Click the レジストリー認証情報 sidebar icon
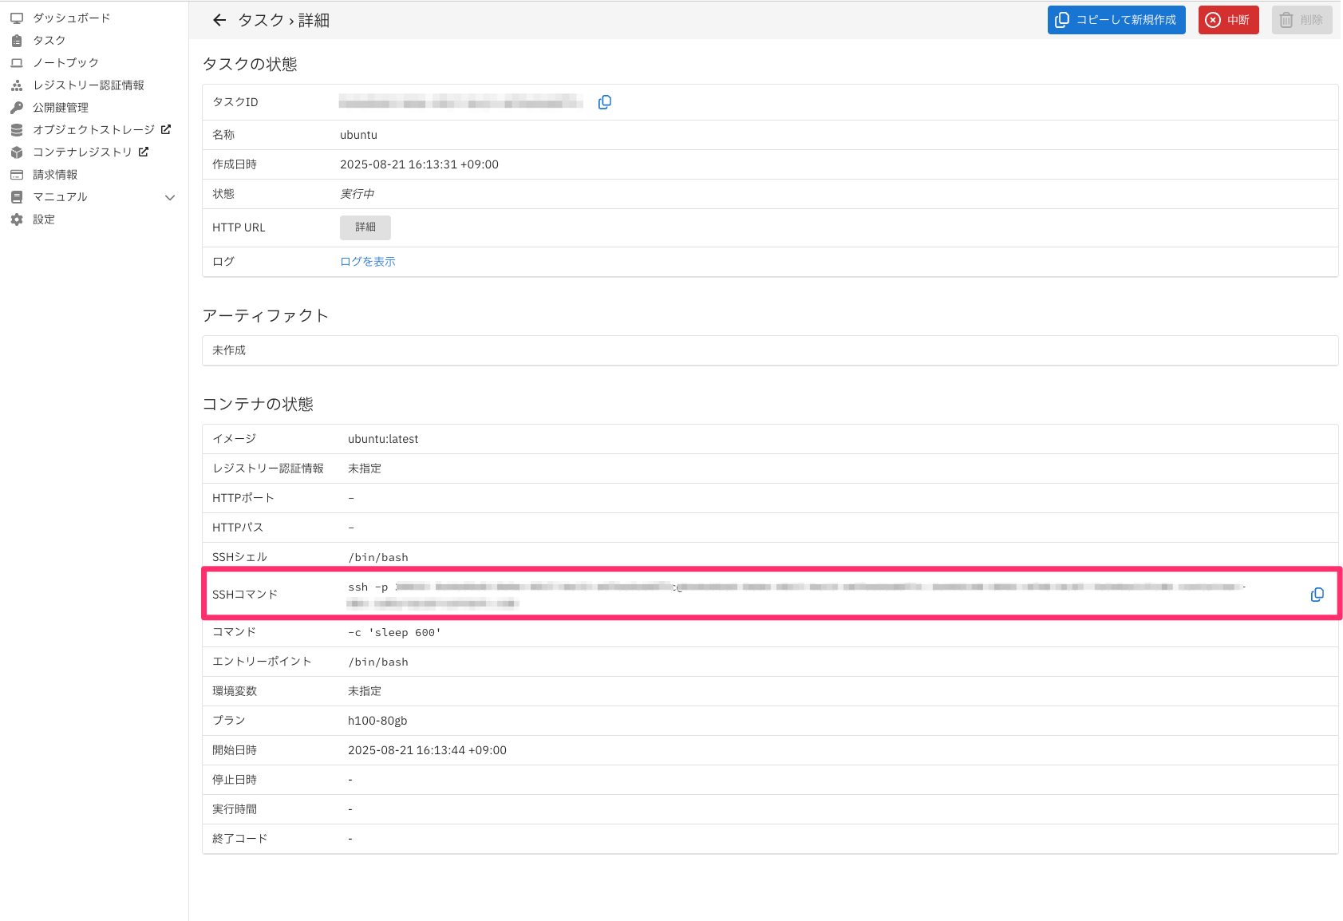Image resolution: width=1343 pixels, height=921 pixels. pos(17,85)
